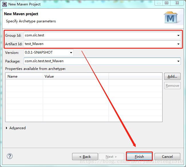Close the New Maven Project window
Image resolution: width=186 pixels, height=167 pixels.
click(177, 3)
